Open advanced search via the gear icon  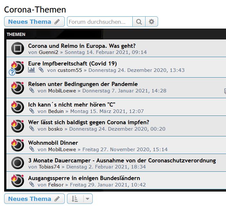152,22
